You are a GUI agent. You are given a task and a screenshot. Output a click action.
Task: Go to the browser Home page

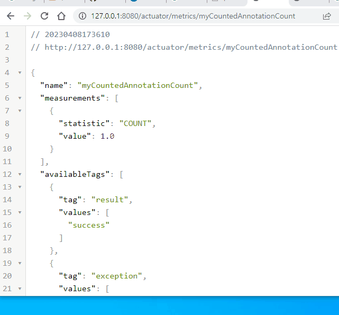tap(61, 16)
